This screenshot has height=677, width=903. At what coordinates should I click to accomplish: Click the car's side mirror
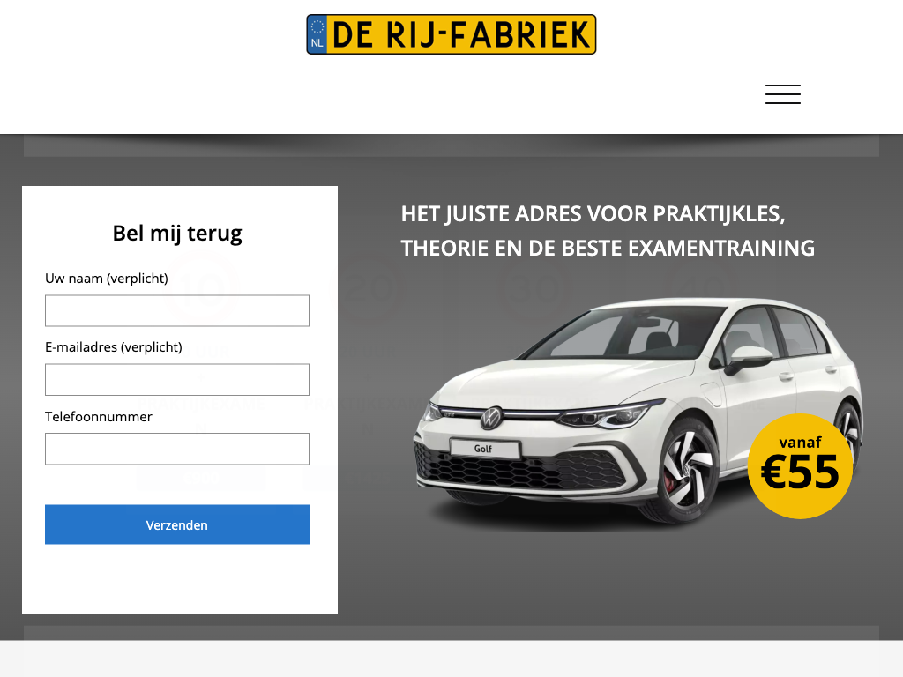coord(747,360)
